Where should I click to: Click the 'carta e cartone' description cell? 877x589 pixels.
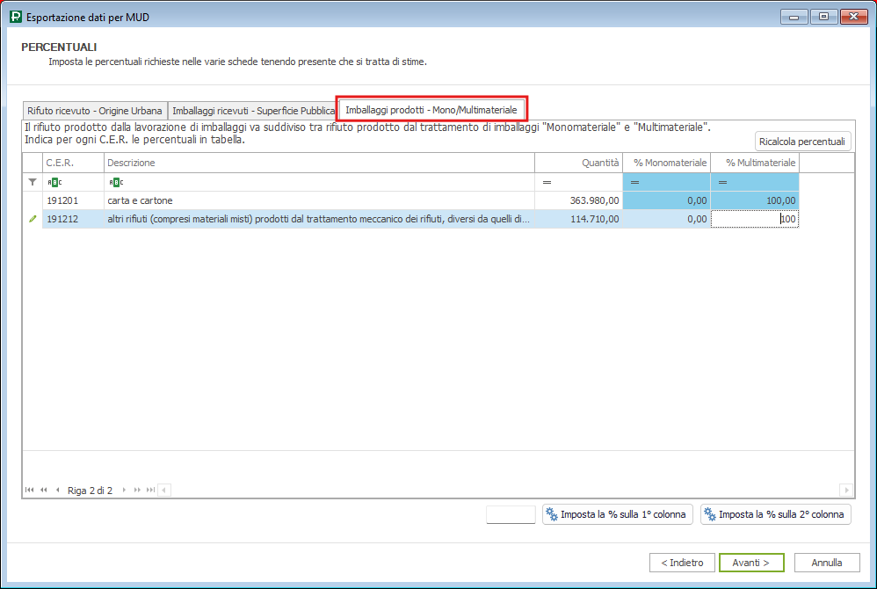(319, 200)
